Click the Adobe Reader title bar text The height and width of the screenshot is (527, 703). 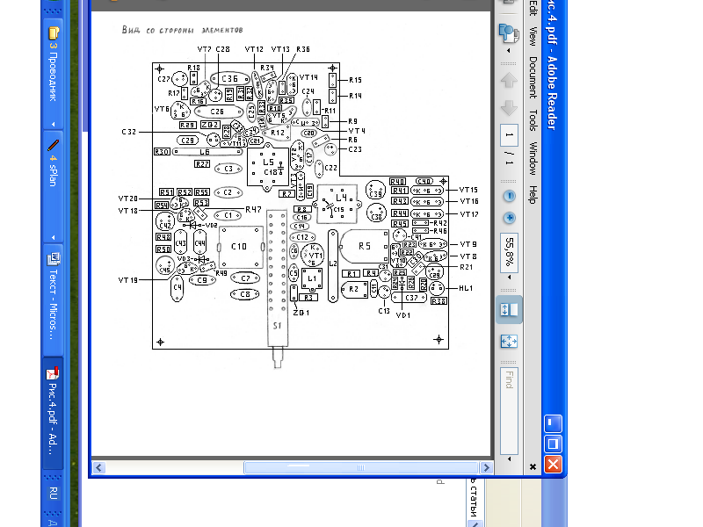(x=552, y=65)
